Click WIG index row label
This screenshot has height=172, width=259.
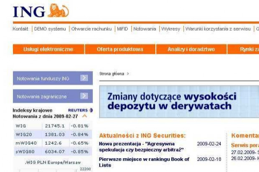tap(21, 126)
